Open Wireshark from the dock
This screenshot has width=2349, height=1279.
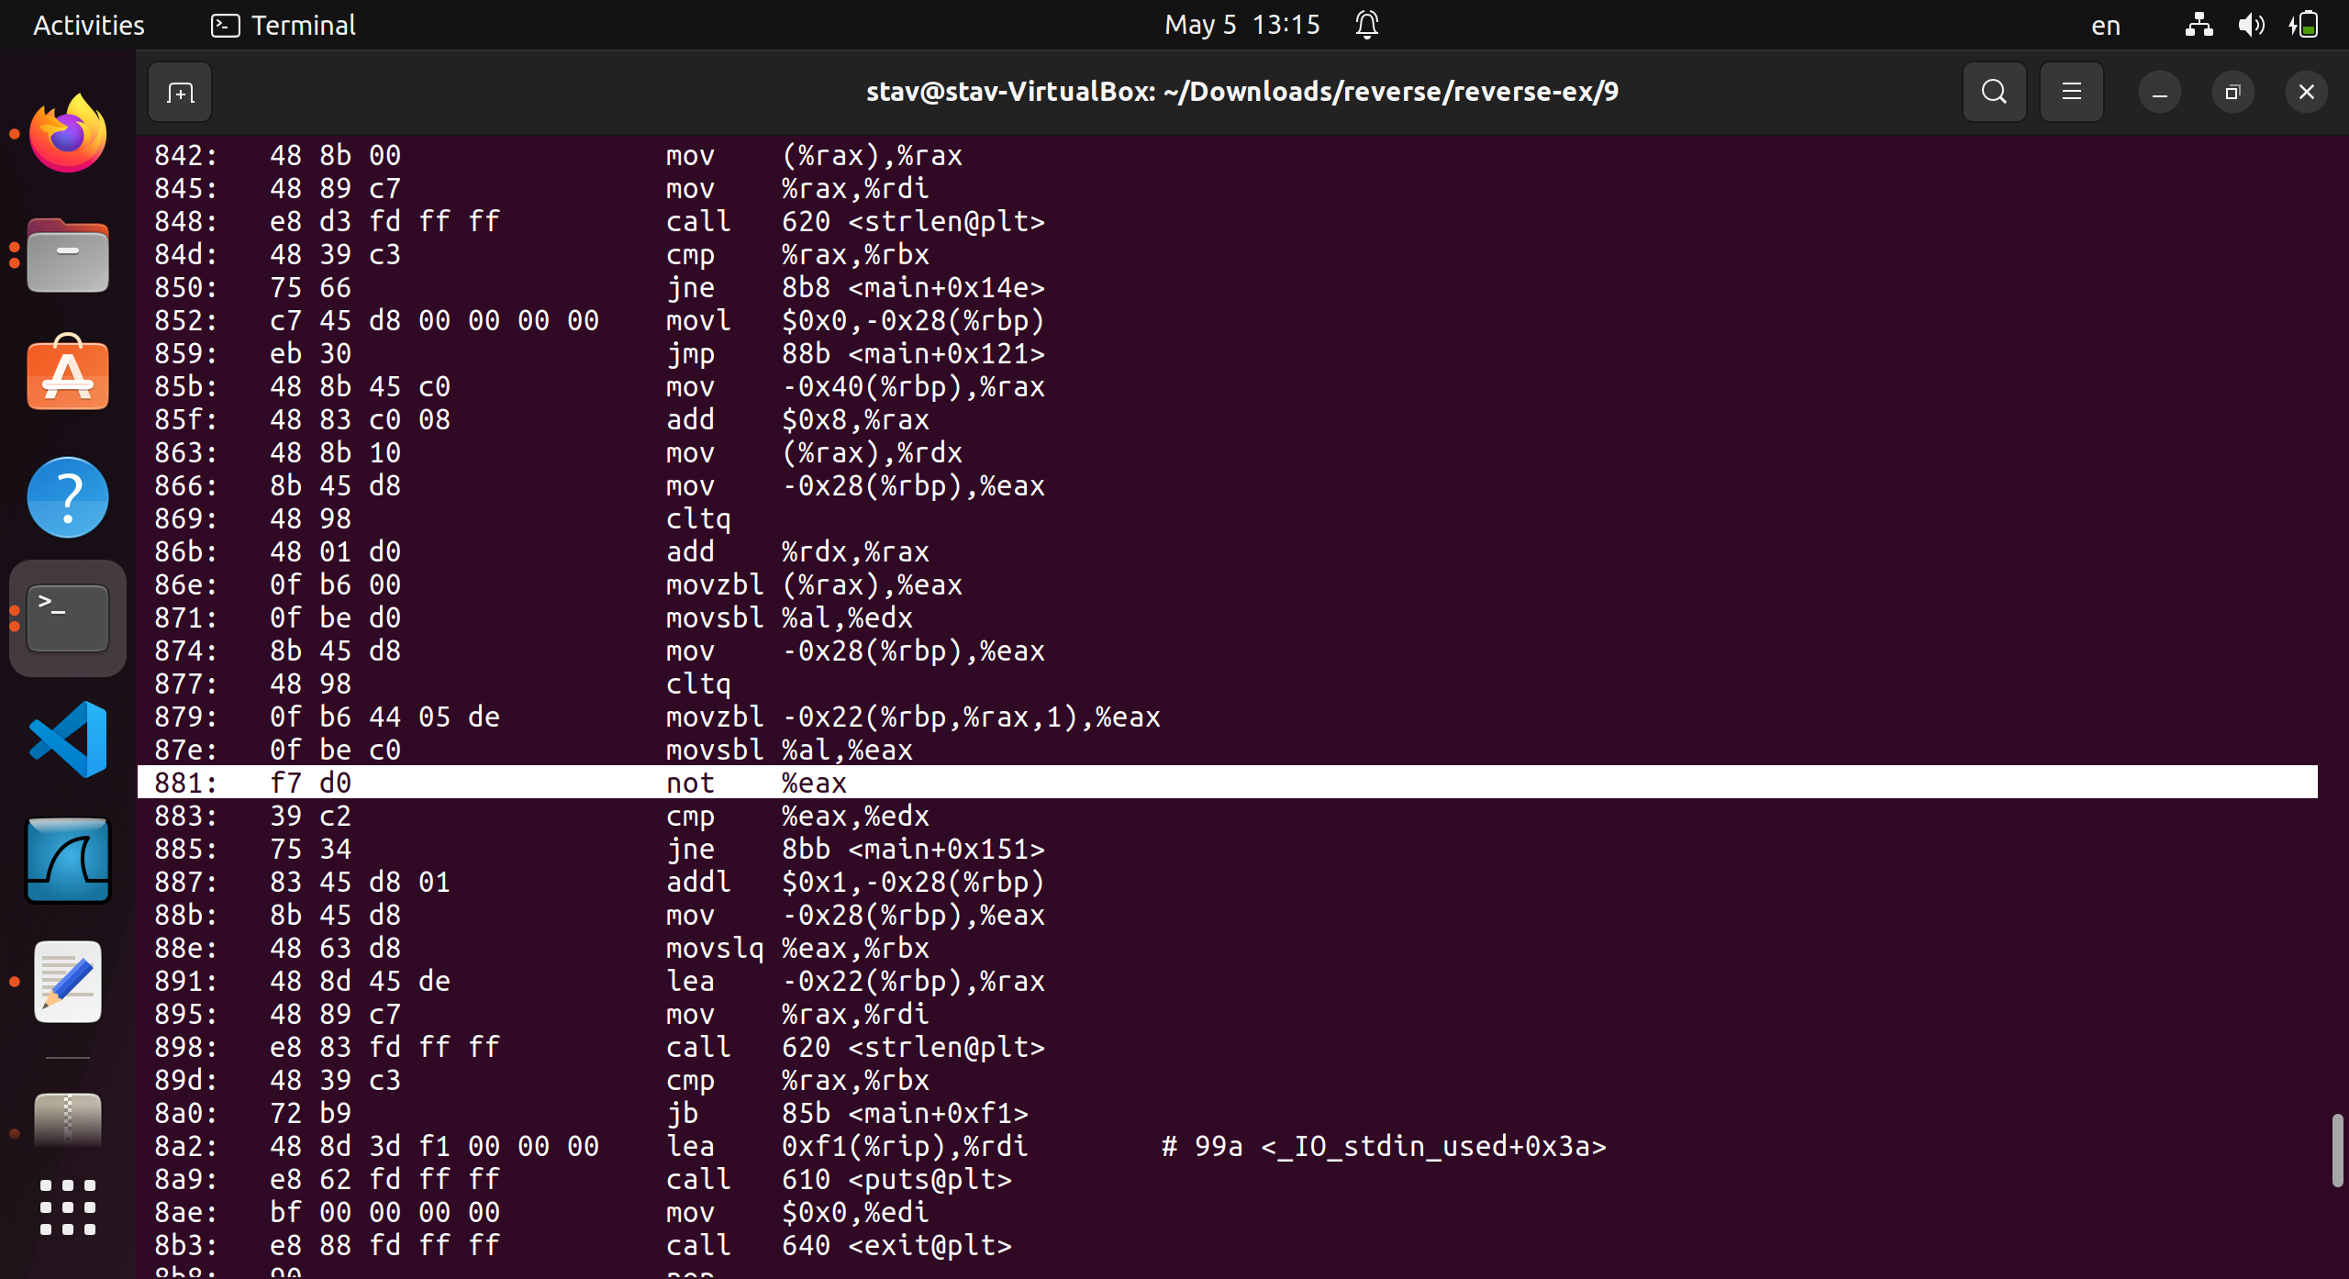pyautogui.click(x=67, y=860)
